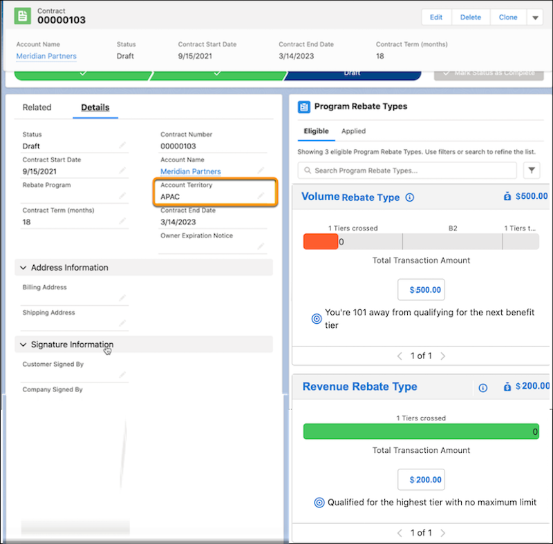
Task: Collapse the Signature Information section
Action: (x=24, y=344)
